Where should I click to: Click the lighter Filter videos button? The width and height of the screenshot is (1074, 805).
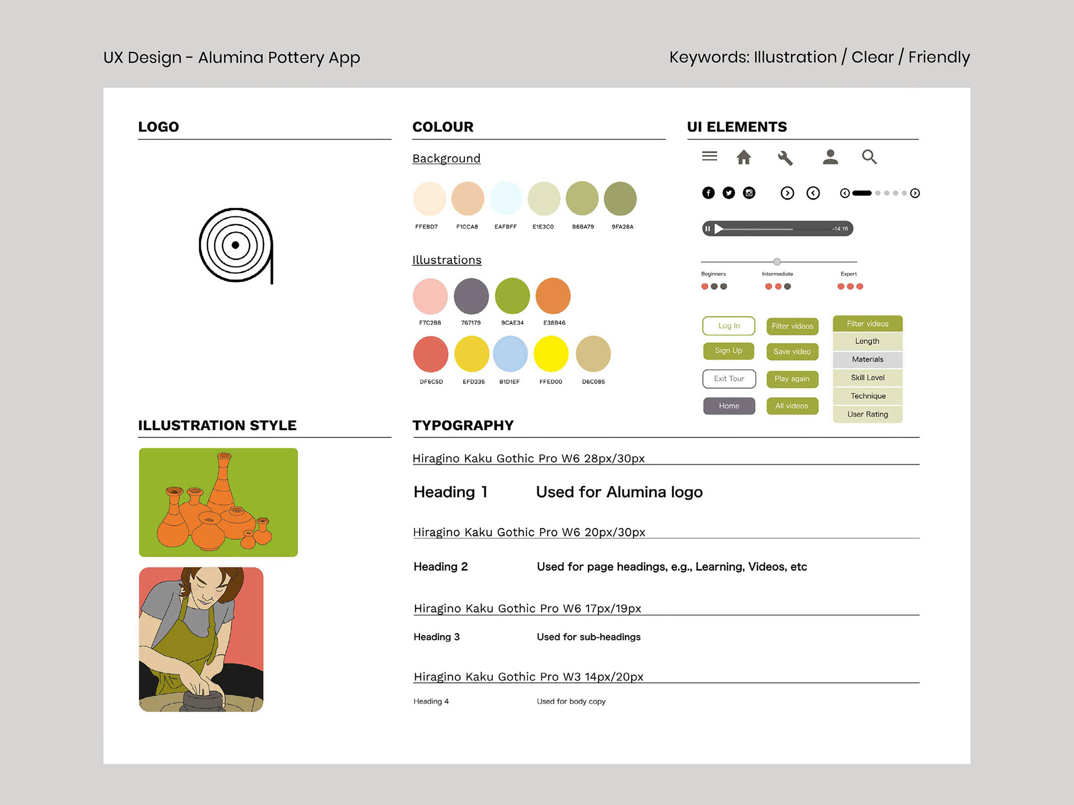(x=793, y=326)
